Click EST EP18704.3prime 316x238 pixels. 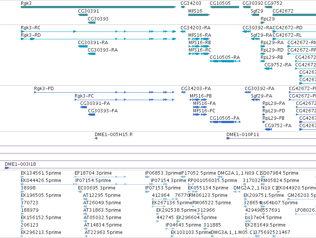[100, 177]
